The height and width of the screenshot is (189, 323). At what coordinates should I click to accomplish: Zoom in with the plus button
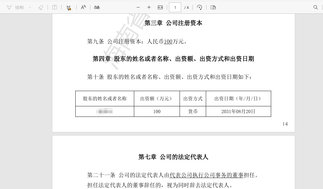coord(149,7)
